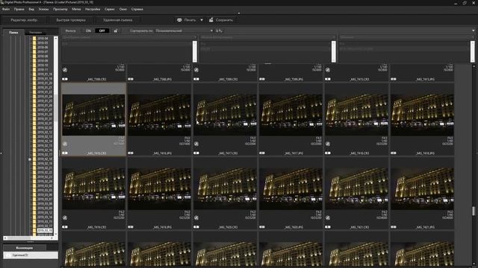Click the RAW mark icon on _MG_7420.CR3
This screenshot has height=268, width=478.
tap(196, 217)
